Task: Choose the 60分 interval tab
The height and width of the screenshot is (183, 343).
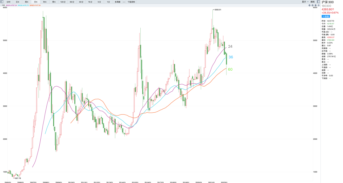Action: [72, 2]
